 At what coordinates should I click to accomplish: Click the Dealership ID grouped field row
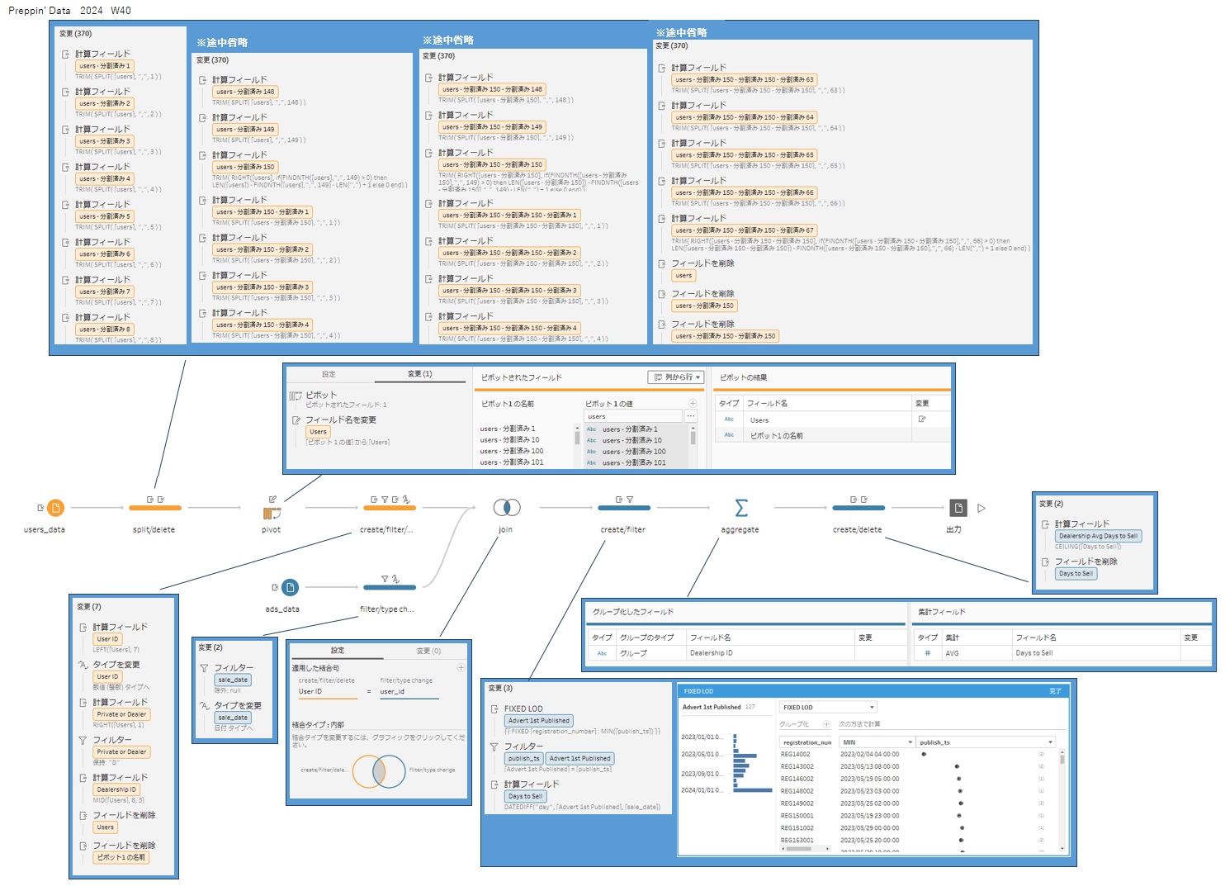point(746,653)
